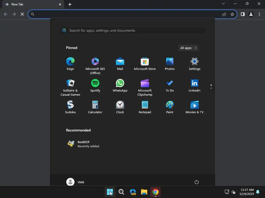Click the Power button in Start menu
265x198 pixels.
pyautogui.click(x=197, y=182)
